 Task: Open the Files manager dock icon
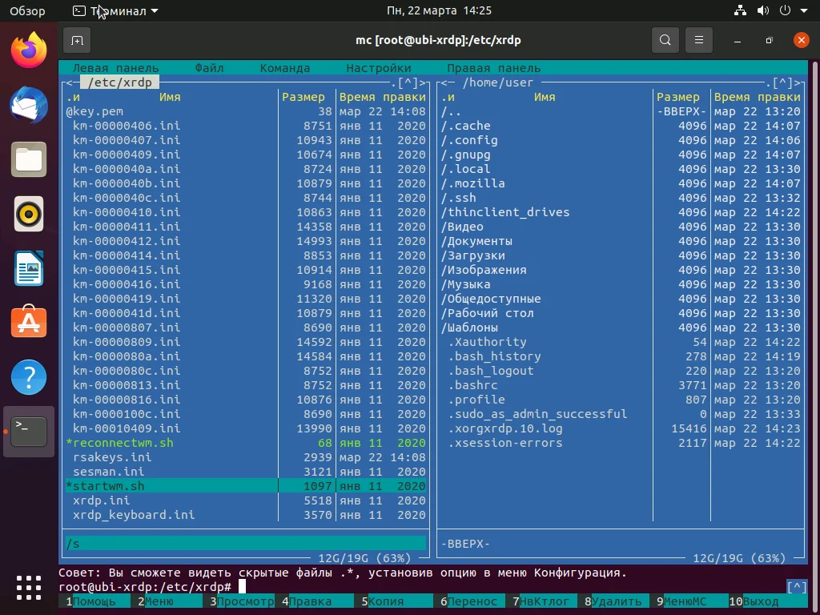29,159
